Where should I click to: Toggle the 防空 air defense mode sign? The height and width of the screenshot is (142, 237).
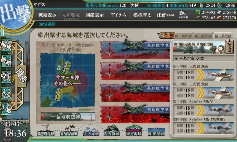[229, 46]
